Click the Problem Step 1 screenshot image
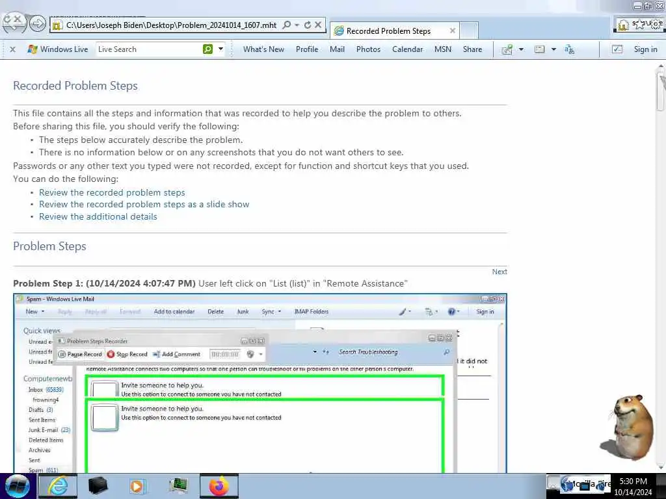666x499 pixels. [x=260, y=383]
